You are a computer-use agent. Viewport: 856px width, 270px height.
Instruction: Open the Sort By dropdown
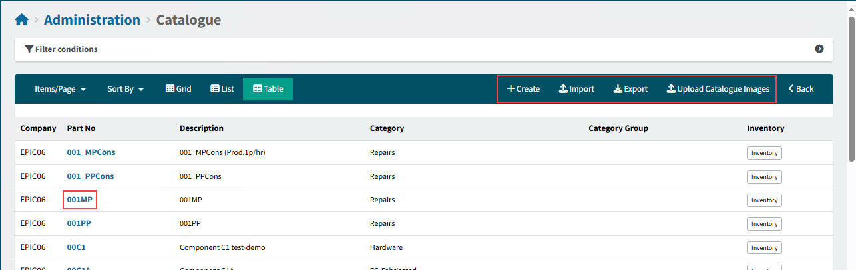pyautogui.click(x=126, y=89)
